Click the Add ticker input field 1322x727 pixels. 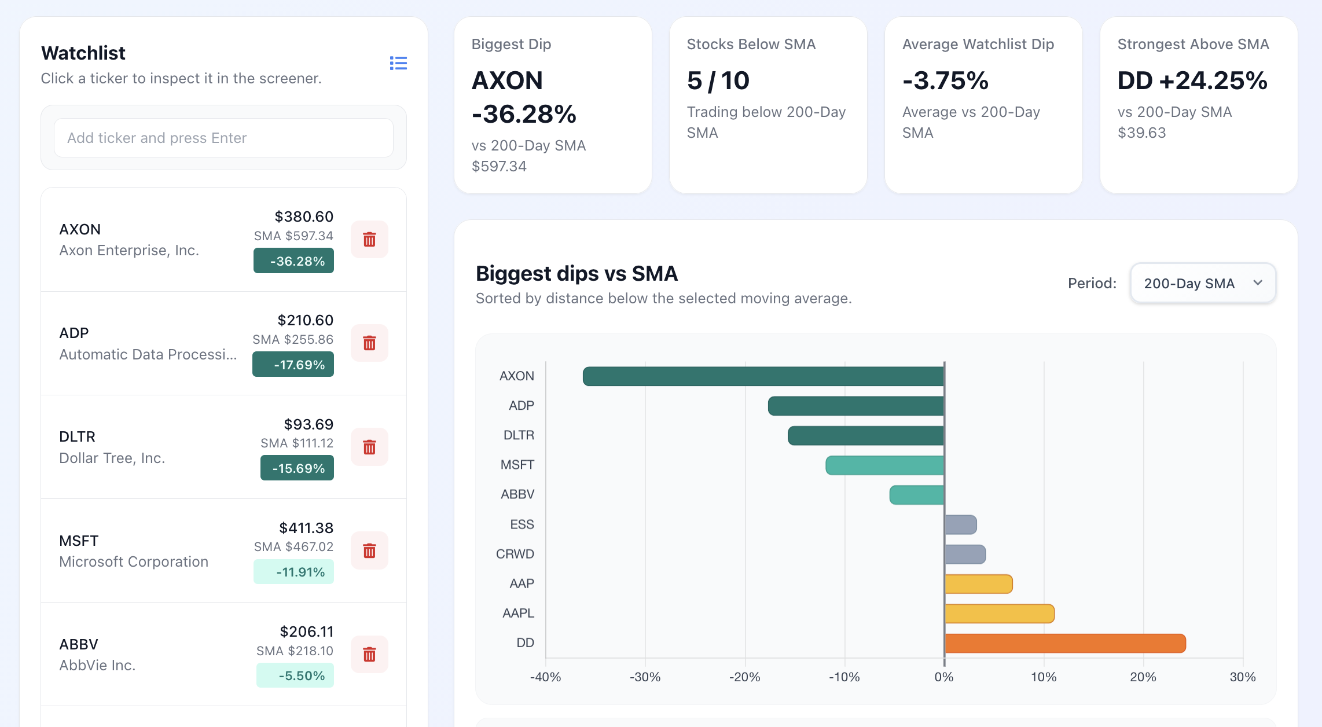[x=223, y=138]
